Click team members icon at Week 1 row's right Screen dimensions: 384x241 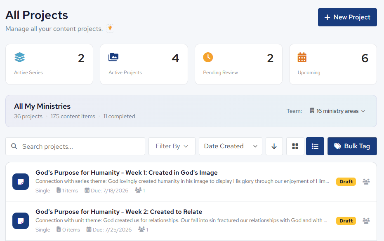(366, 182)
